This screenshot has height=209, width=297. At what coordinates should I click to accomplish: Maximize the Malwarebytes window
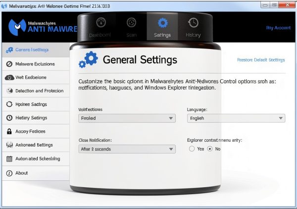click(x=274, y=5)
